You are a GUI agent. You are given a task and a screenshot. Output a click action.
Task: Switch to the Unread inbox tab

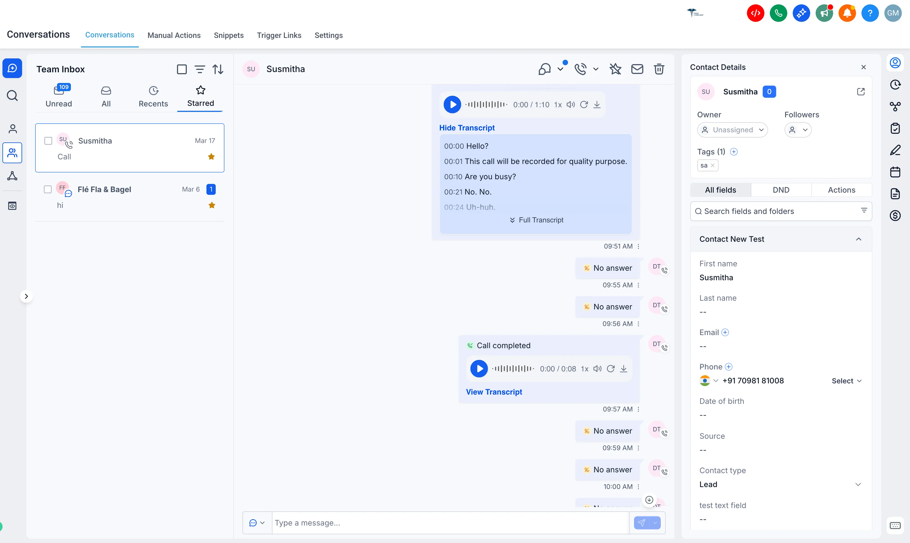tap(59, 96)
